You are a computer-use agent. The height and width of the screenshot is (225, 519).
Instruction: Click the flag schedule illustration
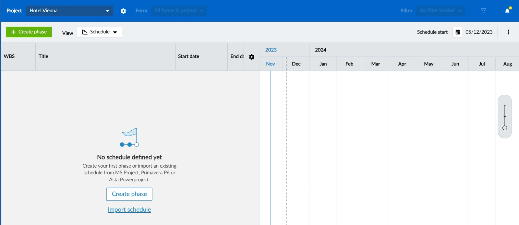[129, 137]
